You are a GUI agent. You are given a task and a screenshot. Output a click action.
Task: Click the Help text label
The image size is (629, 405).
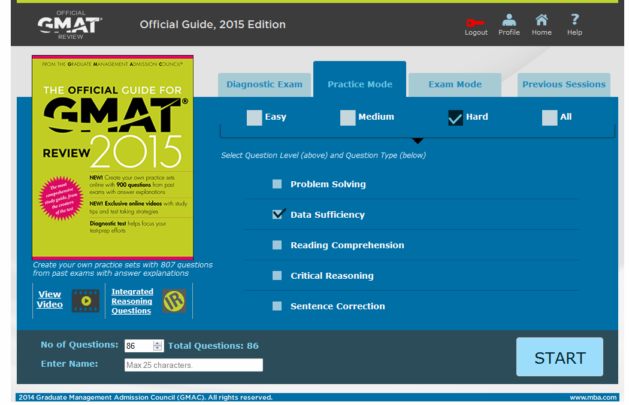[x=574, y=32]
